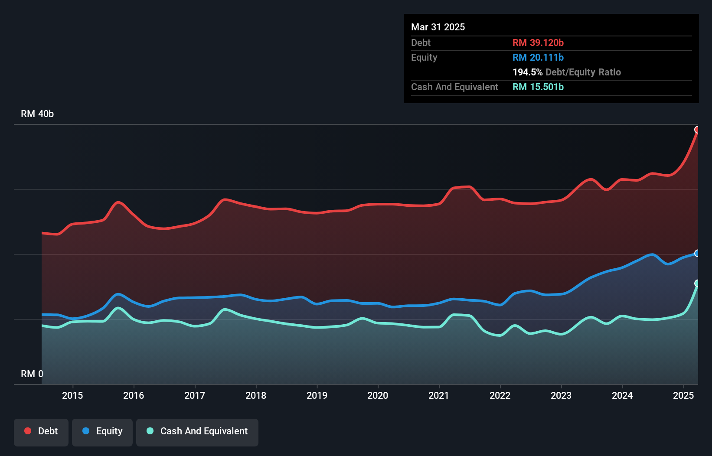
Task: Click the 2019 x-axis label
Action: [x=317, y=395]
